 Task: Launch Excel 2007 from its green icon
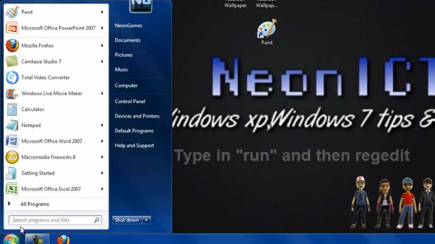(12, 189)
